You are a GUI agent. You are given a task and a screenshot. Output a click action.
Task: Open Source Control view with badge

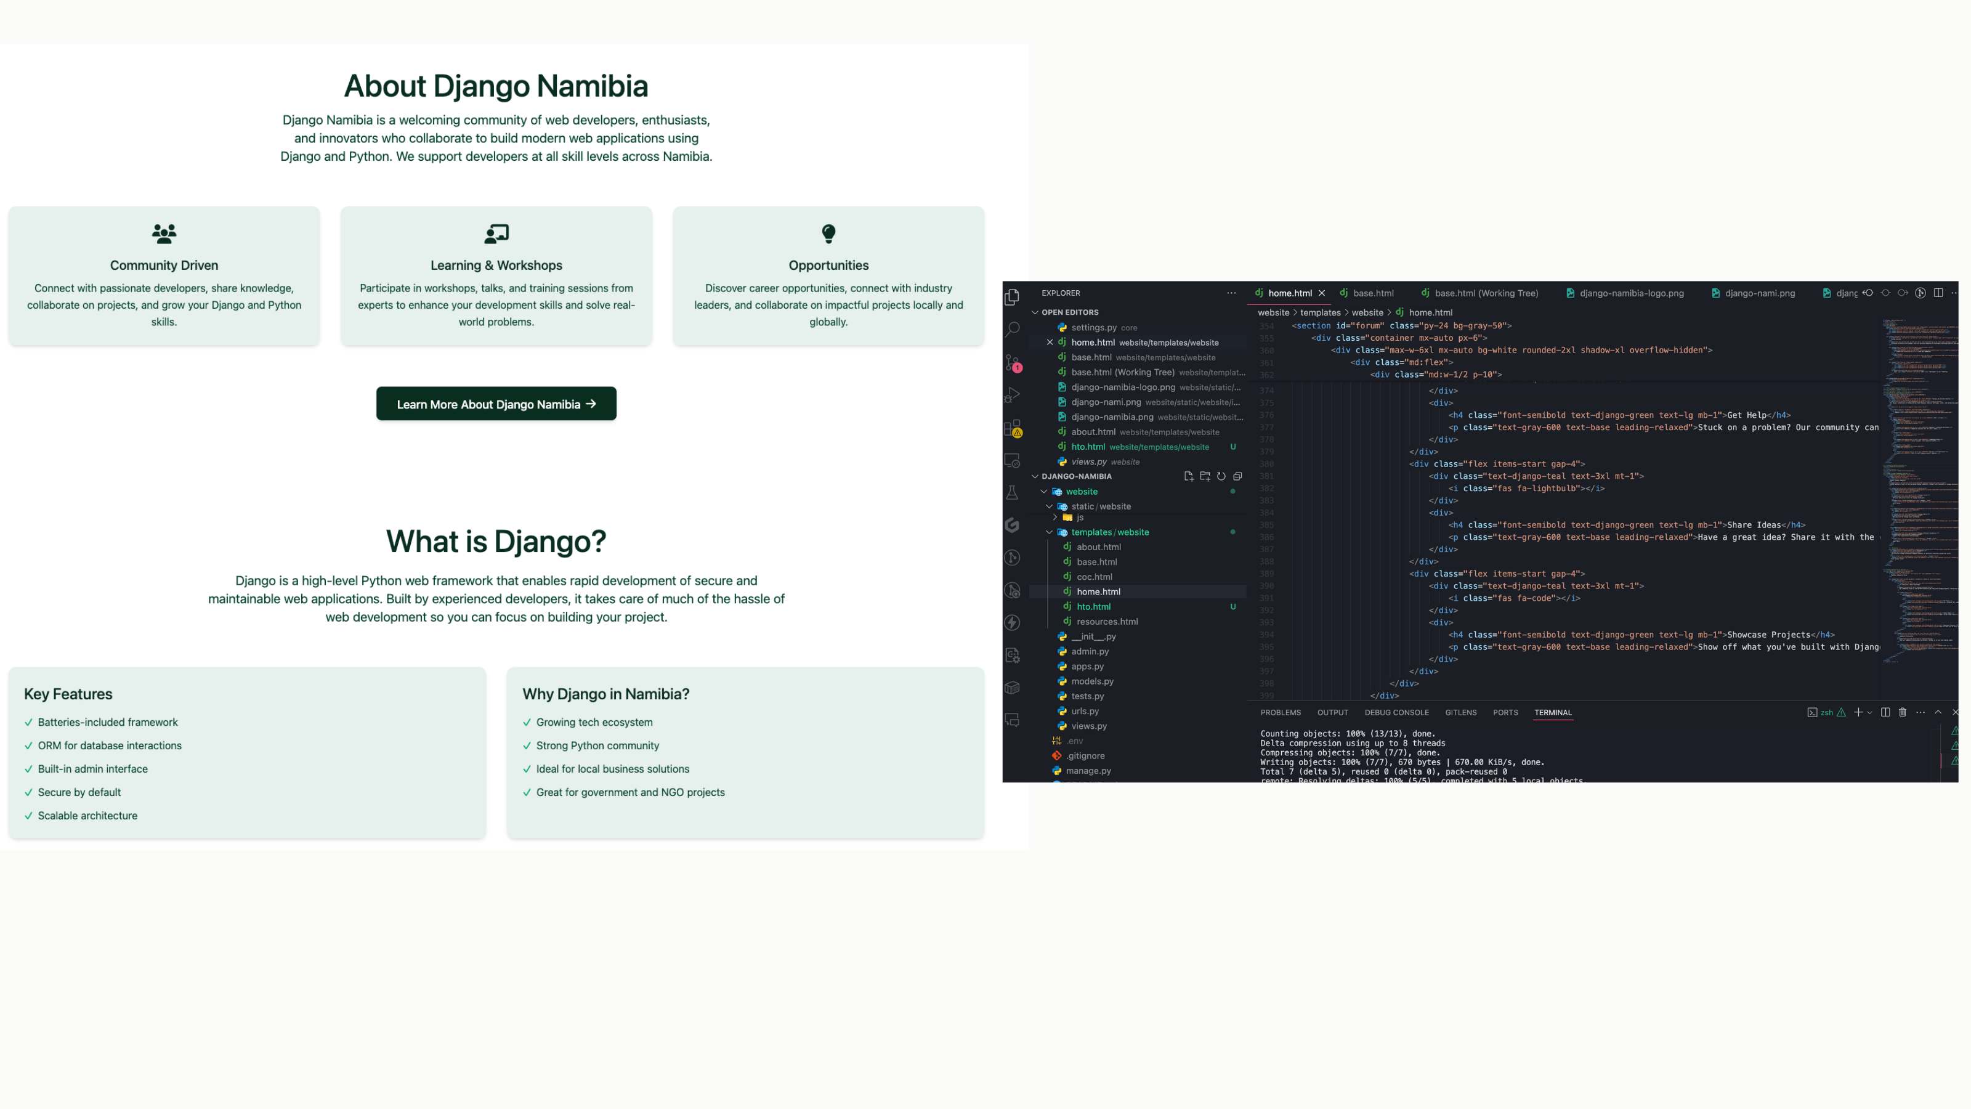point(1012,363)
